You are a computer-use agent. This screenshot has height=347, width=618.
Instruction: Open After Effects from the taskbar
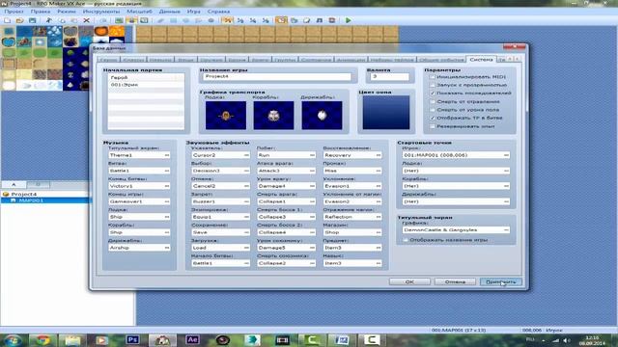pyautogui.click(x=192, y=340)
